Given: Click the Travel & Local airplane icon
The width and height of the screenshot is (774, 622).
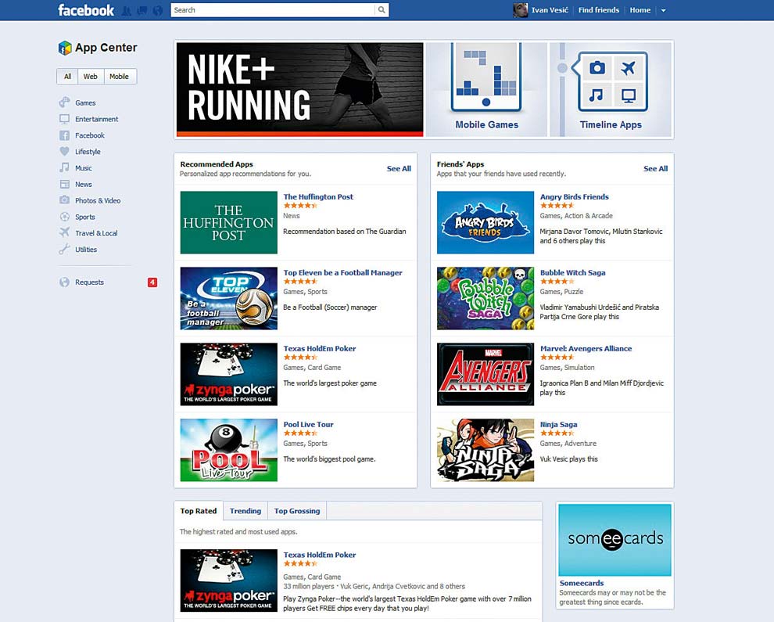Looking at the screenshot, I should pos(64,232).
